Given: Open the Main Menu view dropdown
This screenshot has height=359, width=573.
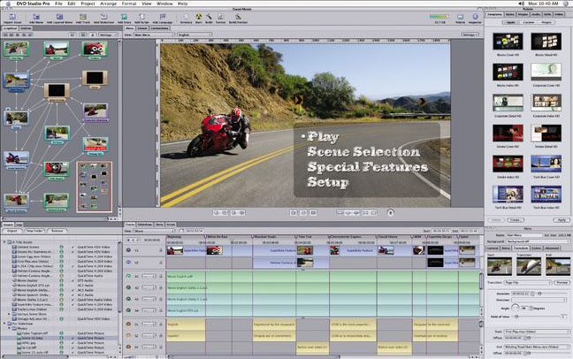Looking at the screenshot, I should [154, 34].
